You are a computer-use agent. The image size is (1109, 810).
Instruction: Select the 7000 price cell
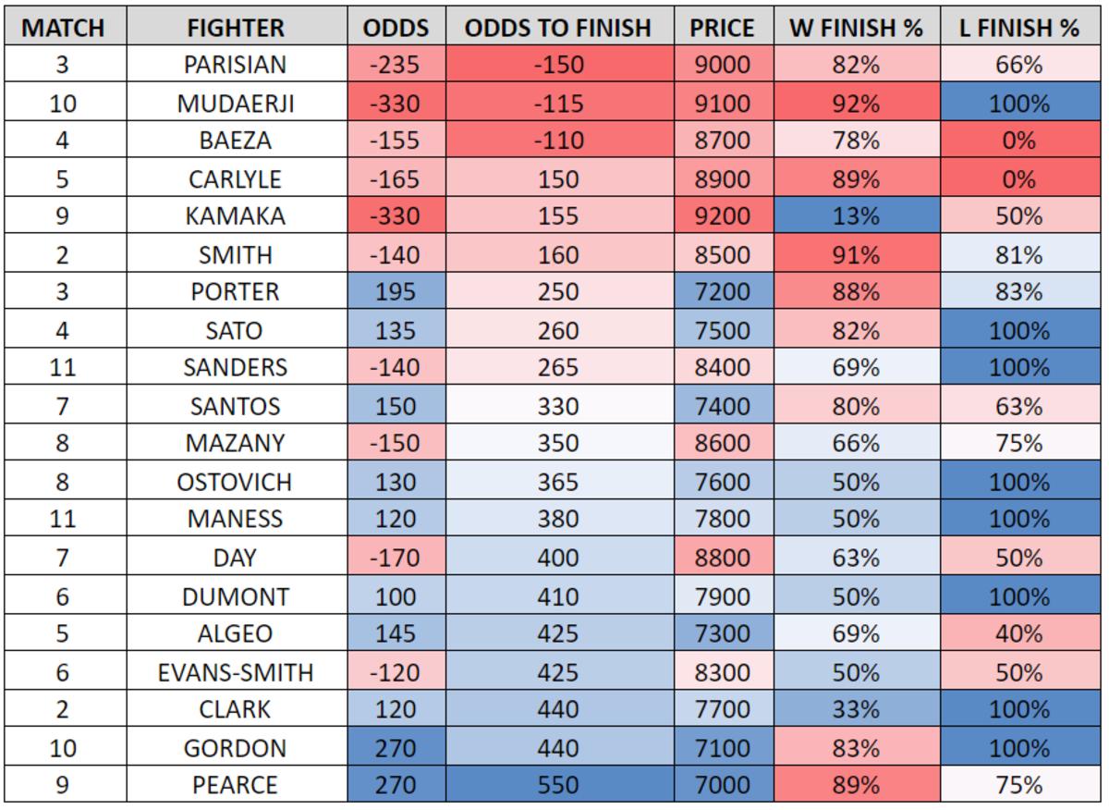pos(721,786)
